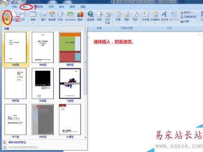Add a hyperlink with 超链接

coord(91,16)
